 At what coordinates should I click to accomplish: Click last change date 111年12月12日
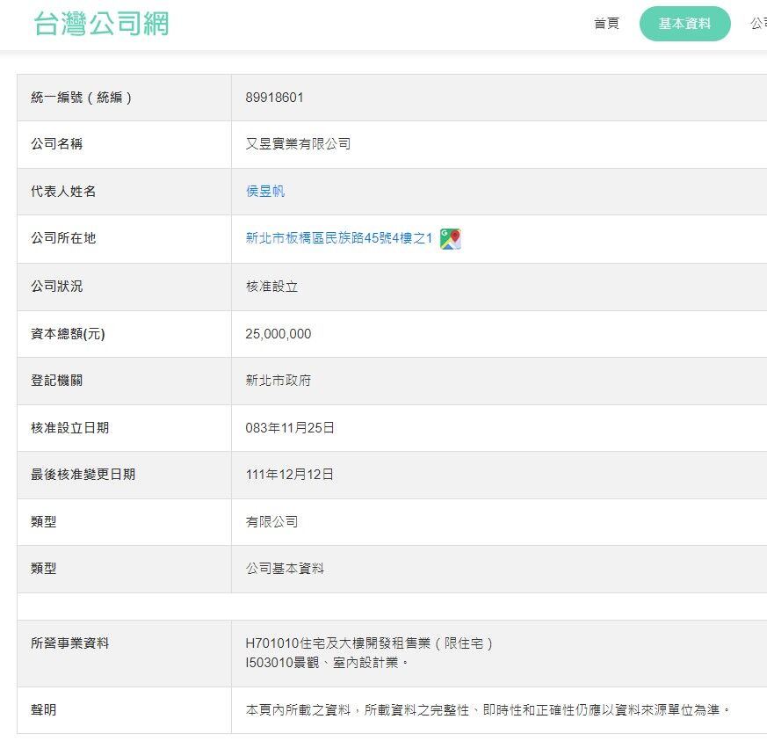pos(290,475)
